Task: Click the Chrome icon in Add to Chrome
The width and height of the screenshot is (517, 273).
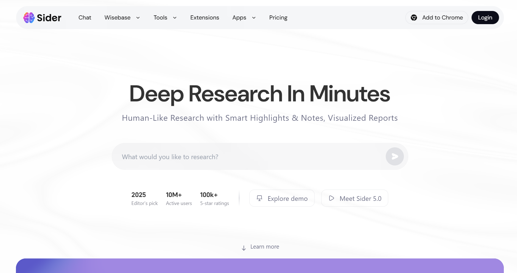Action: point(414,18)
